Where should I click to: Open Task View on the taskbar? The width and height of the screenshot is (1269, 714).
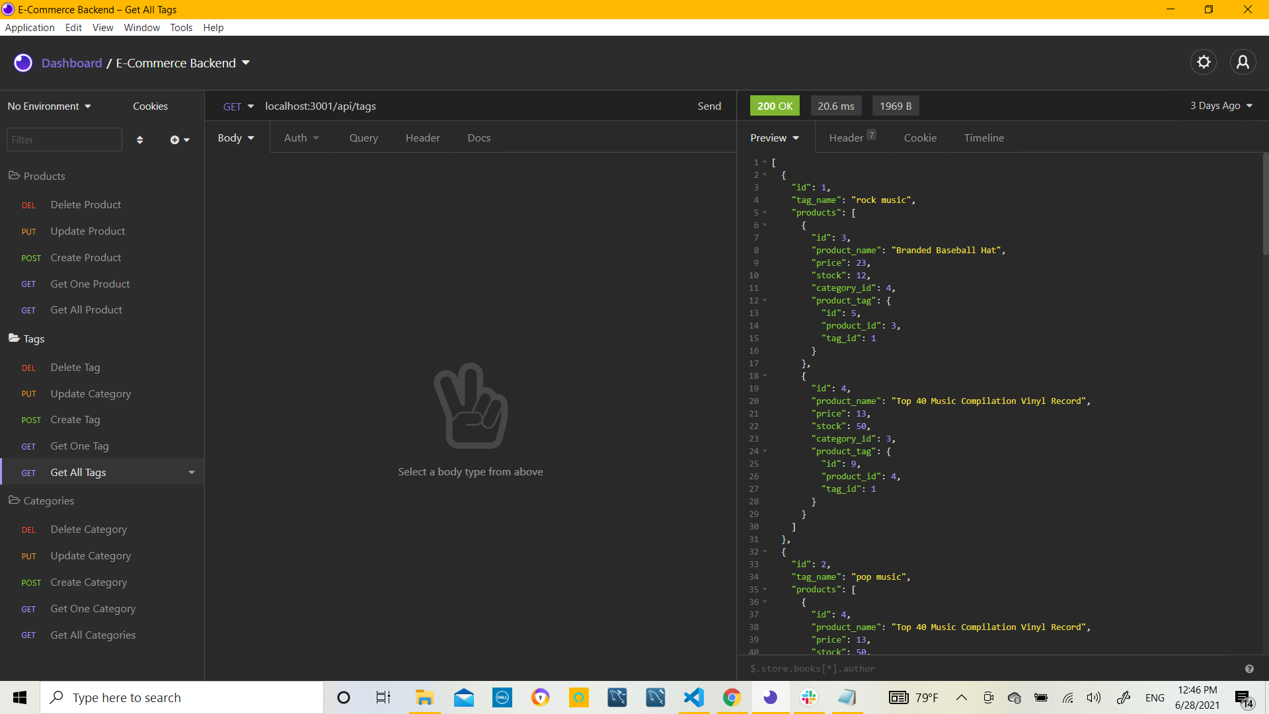point(383,697)
